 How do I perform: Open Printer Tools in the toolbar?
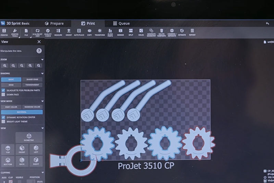[15, 33]
